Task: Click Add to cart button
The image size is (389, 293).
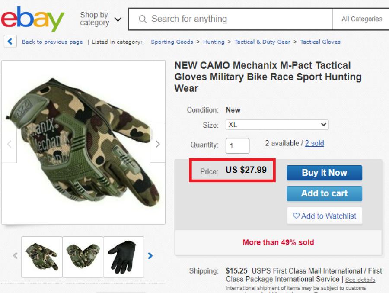Action: pyautogui.click(x=324, y=193)
